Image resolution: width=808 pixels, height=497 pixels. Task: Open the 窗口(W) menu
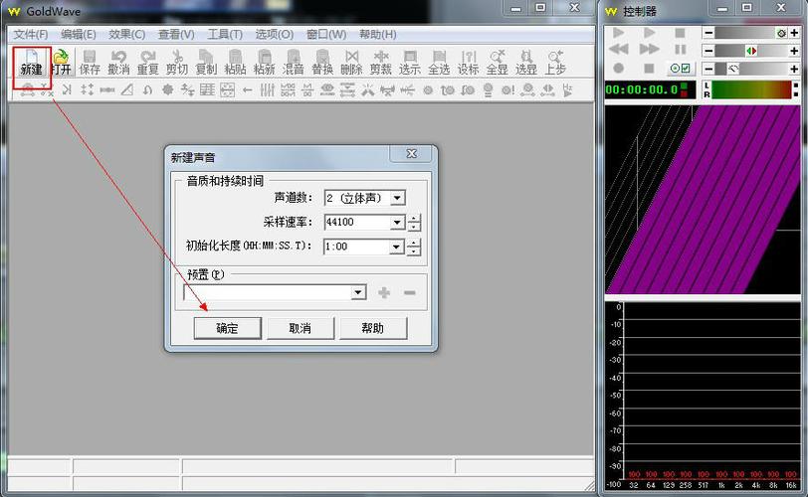(326, 35)
